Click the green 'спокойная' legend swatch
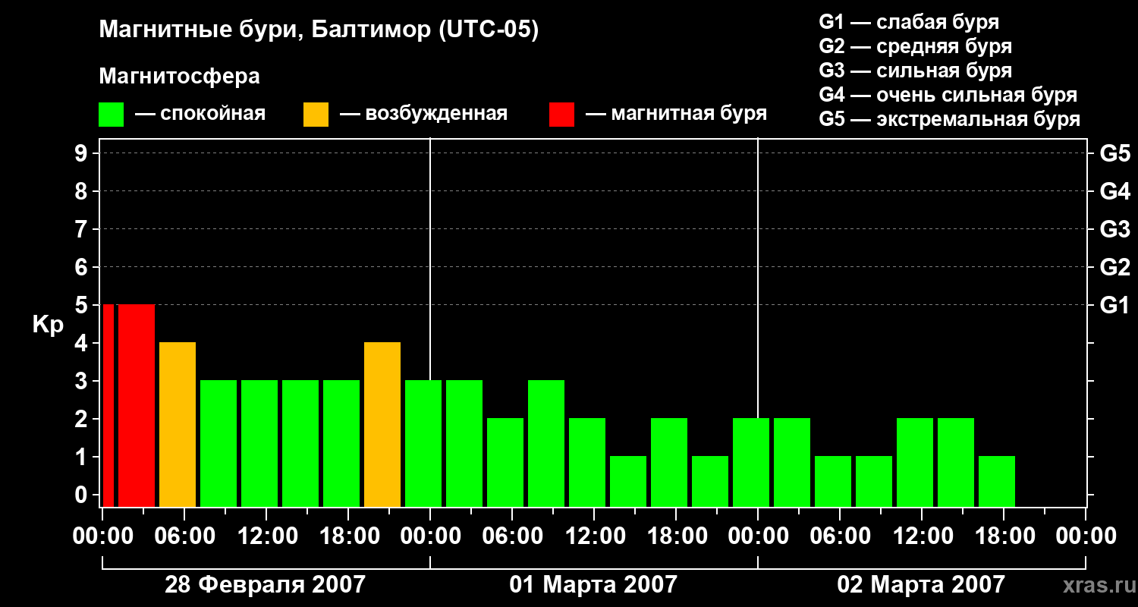 pyautogui.click(x=112, y=115)
